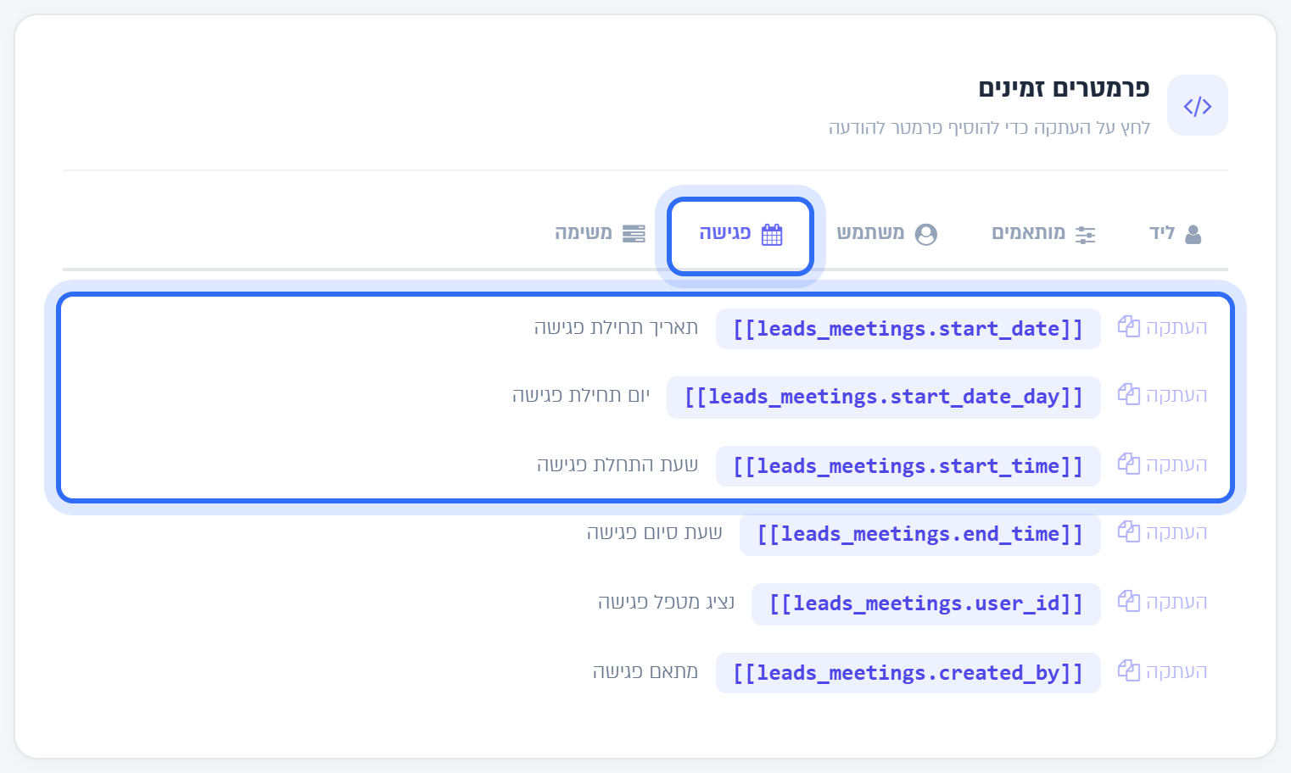Click the copy icon for the user_id parameter

click(1128, 601)
